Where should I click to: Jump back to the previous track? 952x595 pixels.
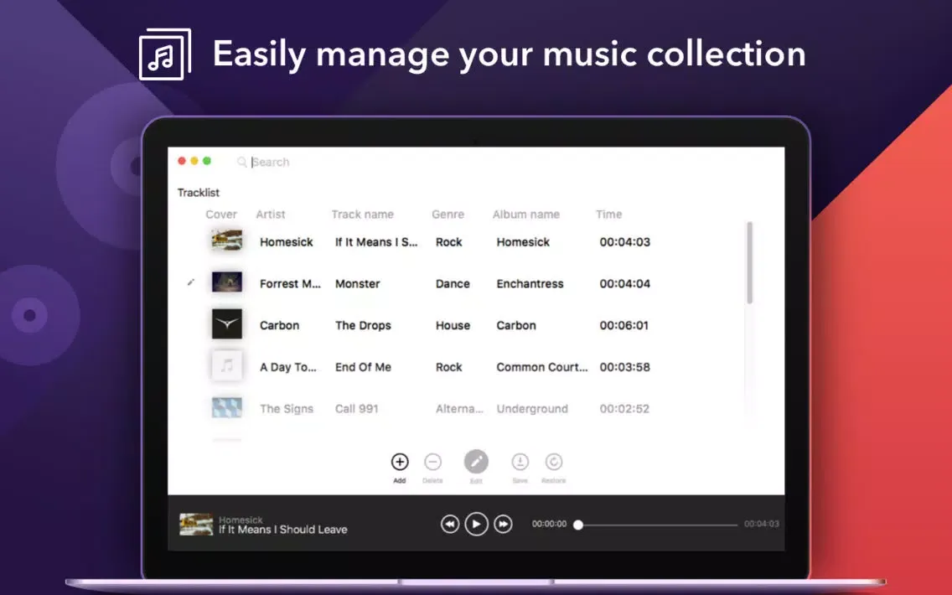coord(449,523)
